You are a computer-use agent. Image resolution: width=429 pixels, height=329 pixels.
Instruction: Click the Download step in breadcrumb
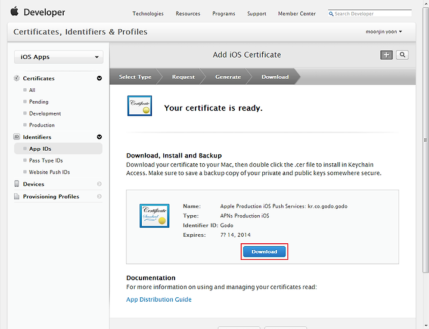(275, 77)
